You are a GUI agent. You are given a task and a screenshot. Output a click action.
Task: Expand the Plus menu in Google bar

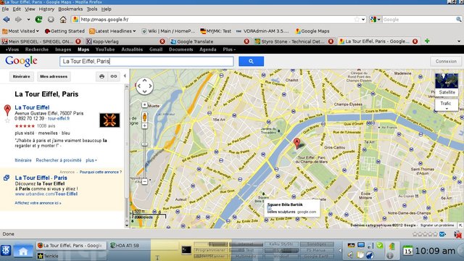pyautogui.click(x=229, y=49)
